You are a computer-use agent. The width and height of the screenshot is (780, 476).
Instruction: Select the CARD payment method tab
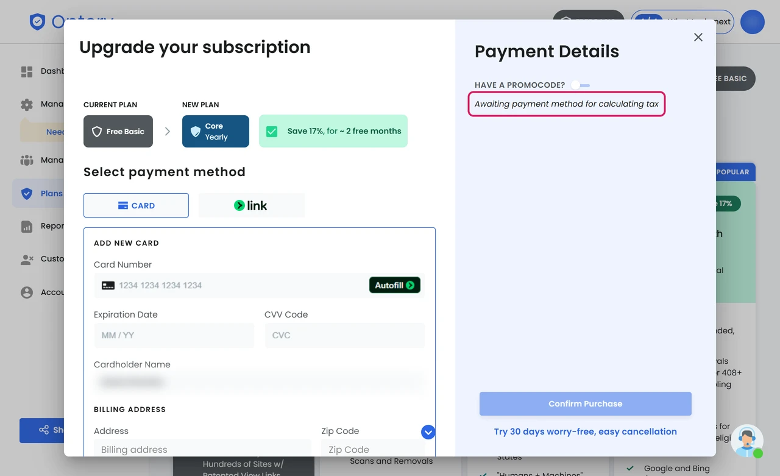[136, 205]
